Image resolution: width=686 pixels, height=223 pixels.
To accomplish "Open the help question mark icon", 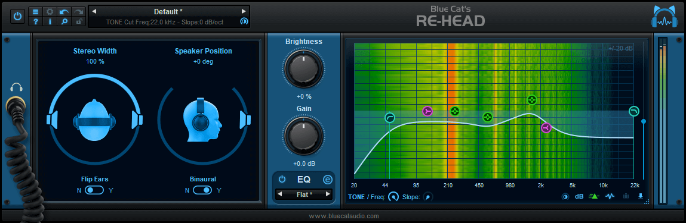I will point(36,21).
